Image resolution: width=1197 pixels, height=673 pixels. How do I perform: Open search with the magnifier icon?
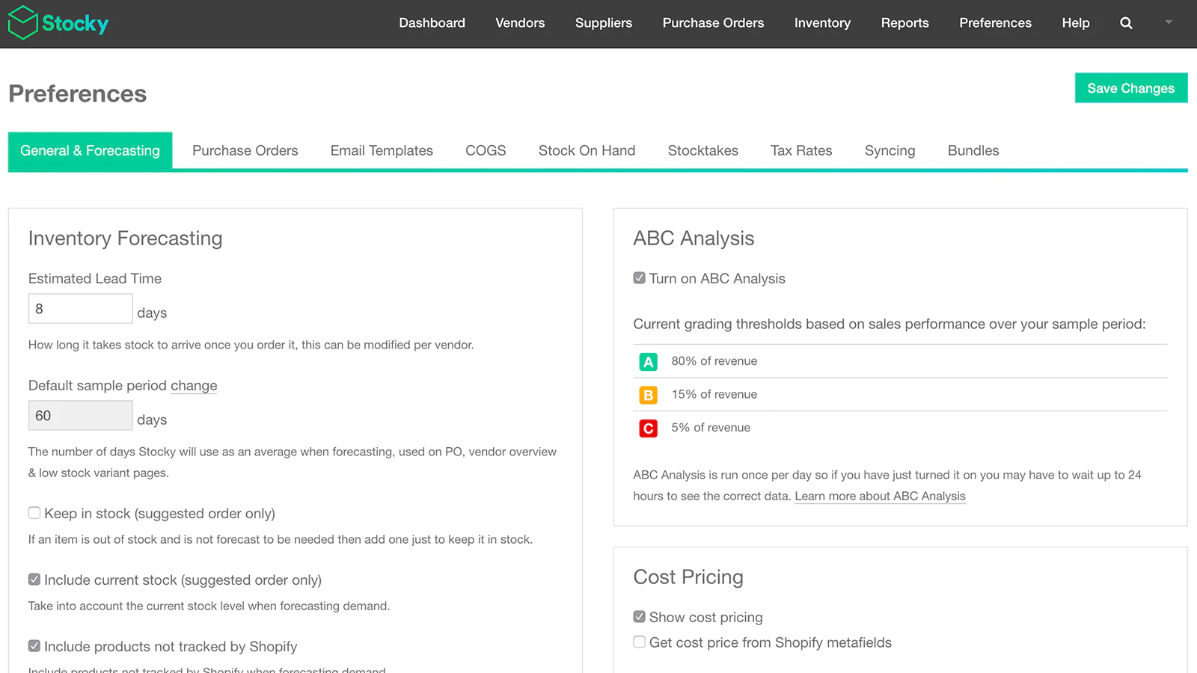(x=1126, y=23)
